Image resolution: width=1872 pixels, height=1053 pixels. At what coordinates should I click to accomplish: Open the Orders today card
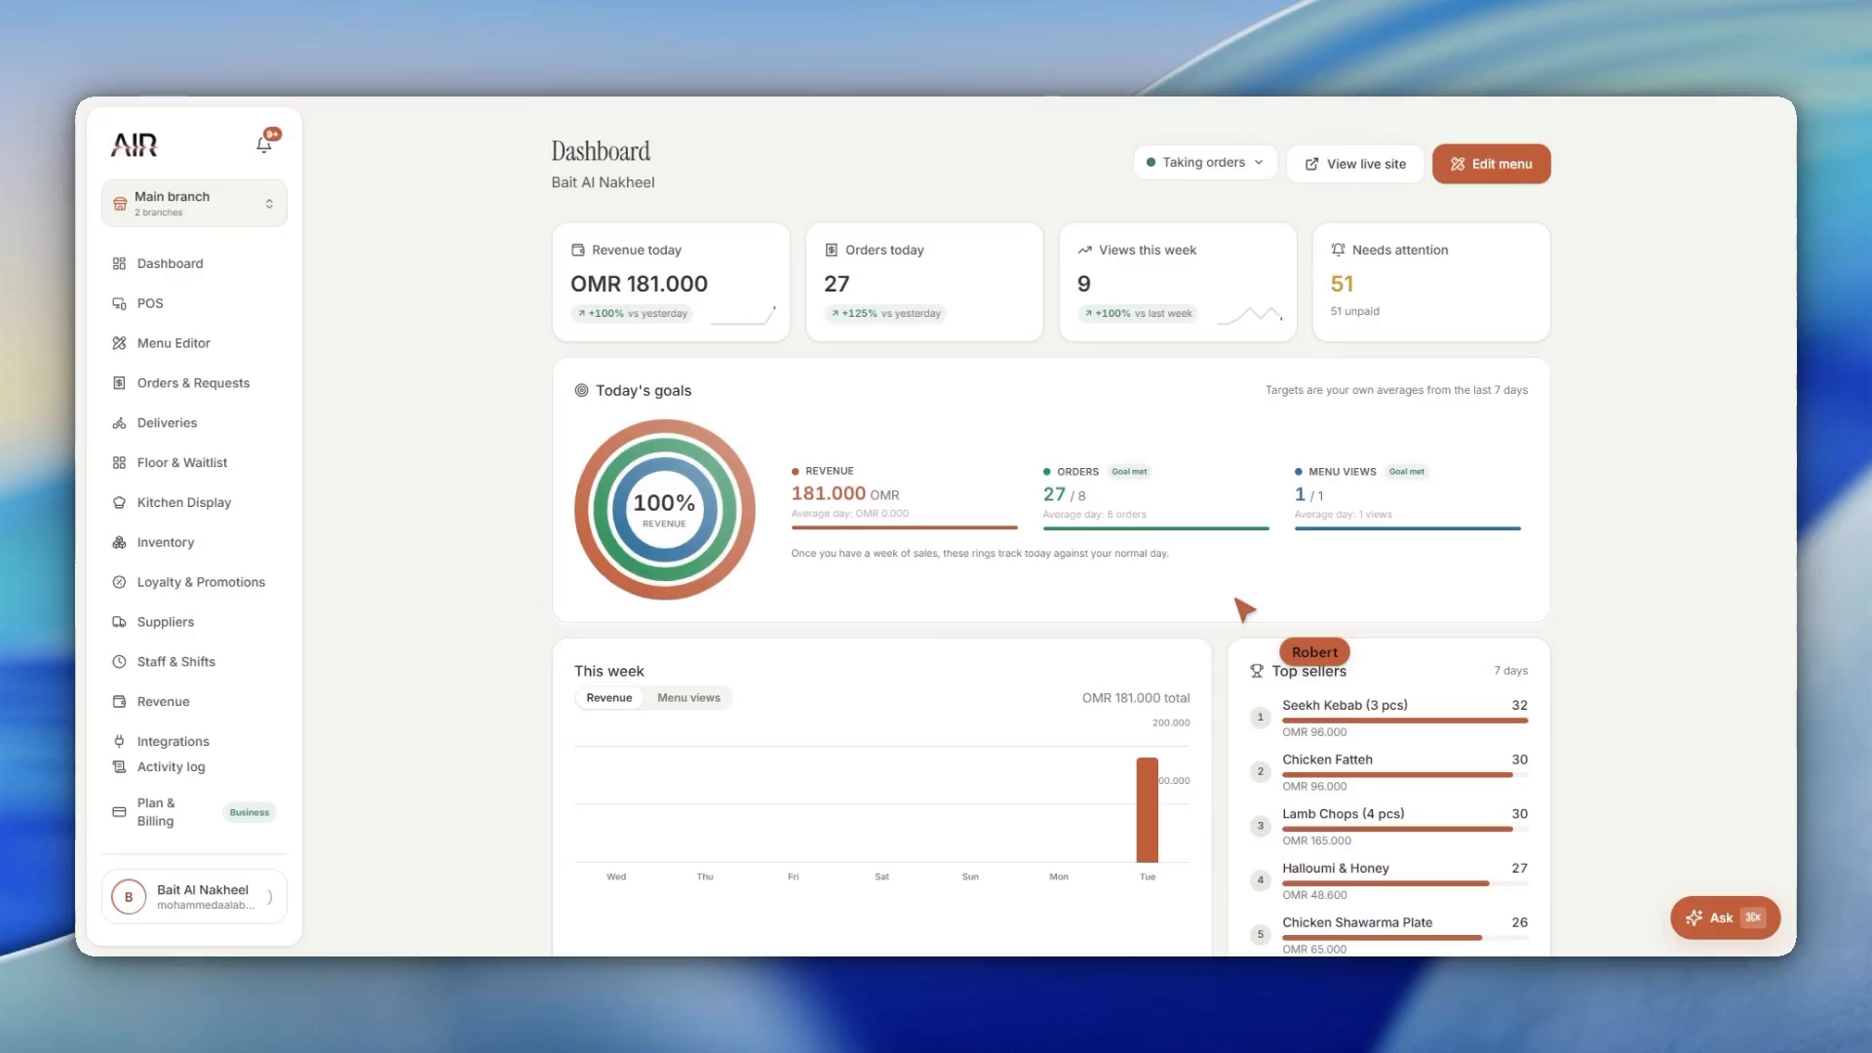click(x=924, y=283)
